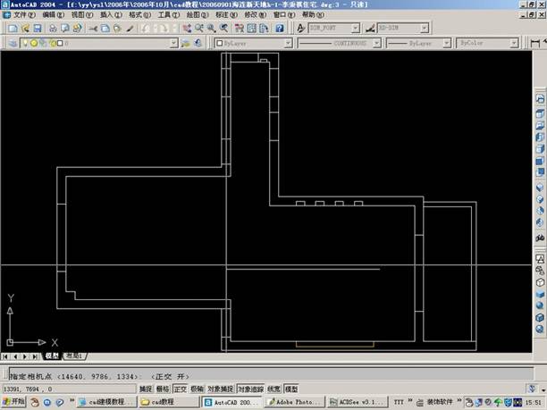Click the Save icon in standard toolbar
This screenshot has height=410, width=547.
click(x=38, y=28)
